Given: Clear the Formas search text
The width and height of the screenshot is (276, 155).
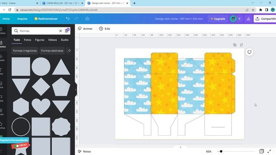Looking at the screenshot, I should [60, 31].
